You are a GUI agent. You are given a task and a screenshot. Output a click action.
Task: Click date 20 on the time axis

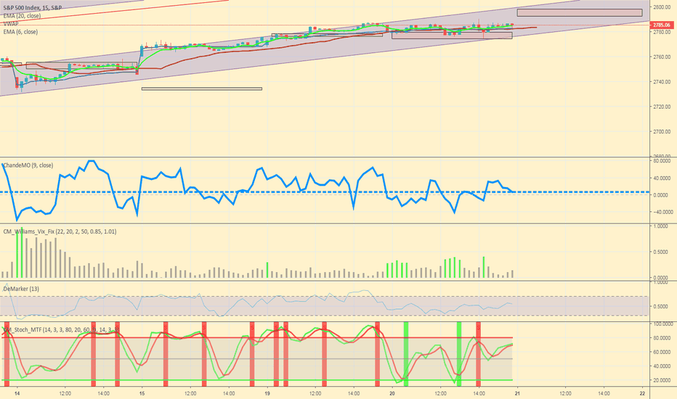[392, 393]
